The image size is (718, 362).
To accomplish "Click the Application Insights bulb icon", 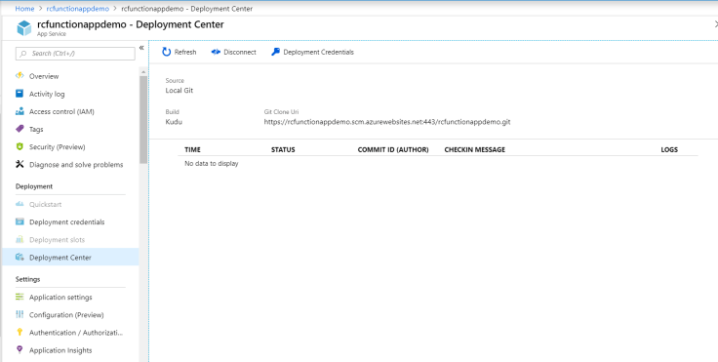I will 20,349.
